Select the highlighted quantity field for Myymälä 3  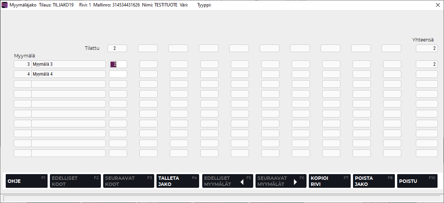118,64
